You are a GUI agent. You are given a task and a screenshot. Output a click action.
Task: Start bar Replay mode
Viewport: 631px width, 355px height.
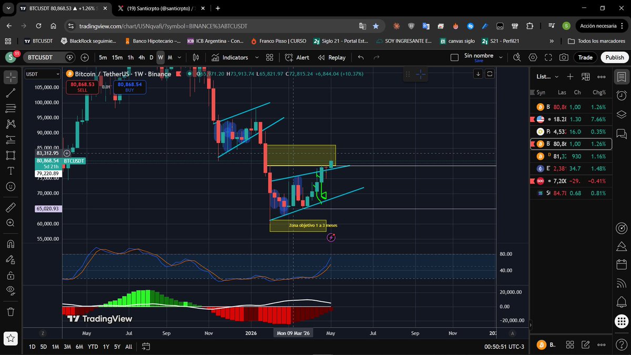click(332, 57)
